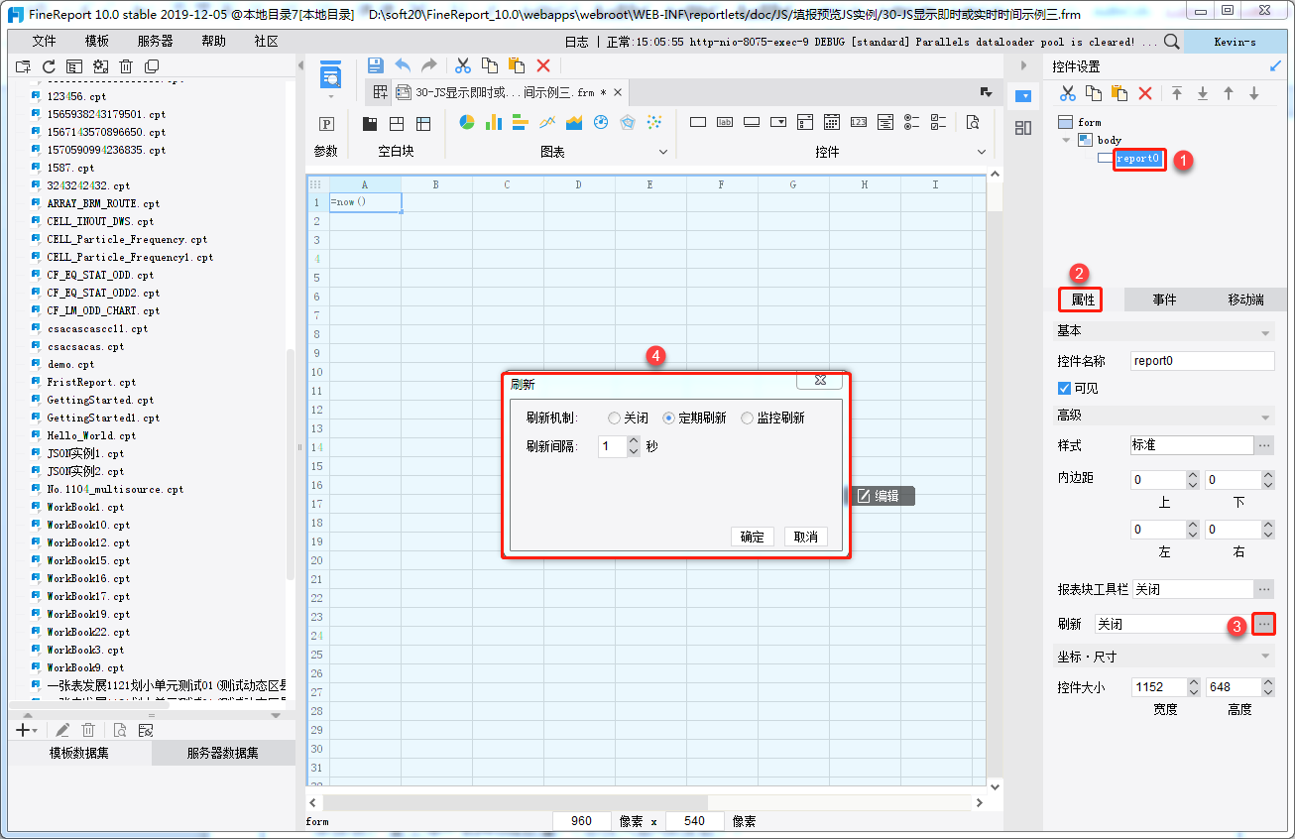Select the 监控刷新 radio option
This screenshot has width=1295, height=839.
point(748,419)
